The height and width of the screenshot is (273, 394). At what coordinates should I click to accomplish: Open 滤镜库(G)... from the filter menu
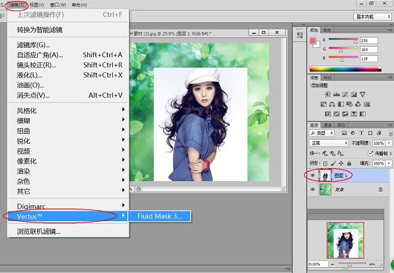[68, 45]
